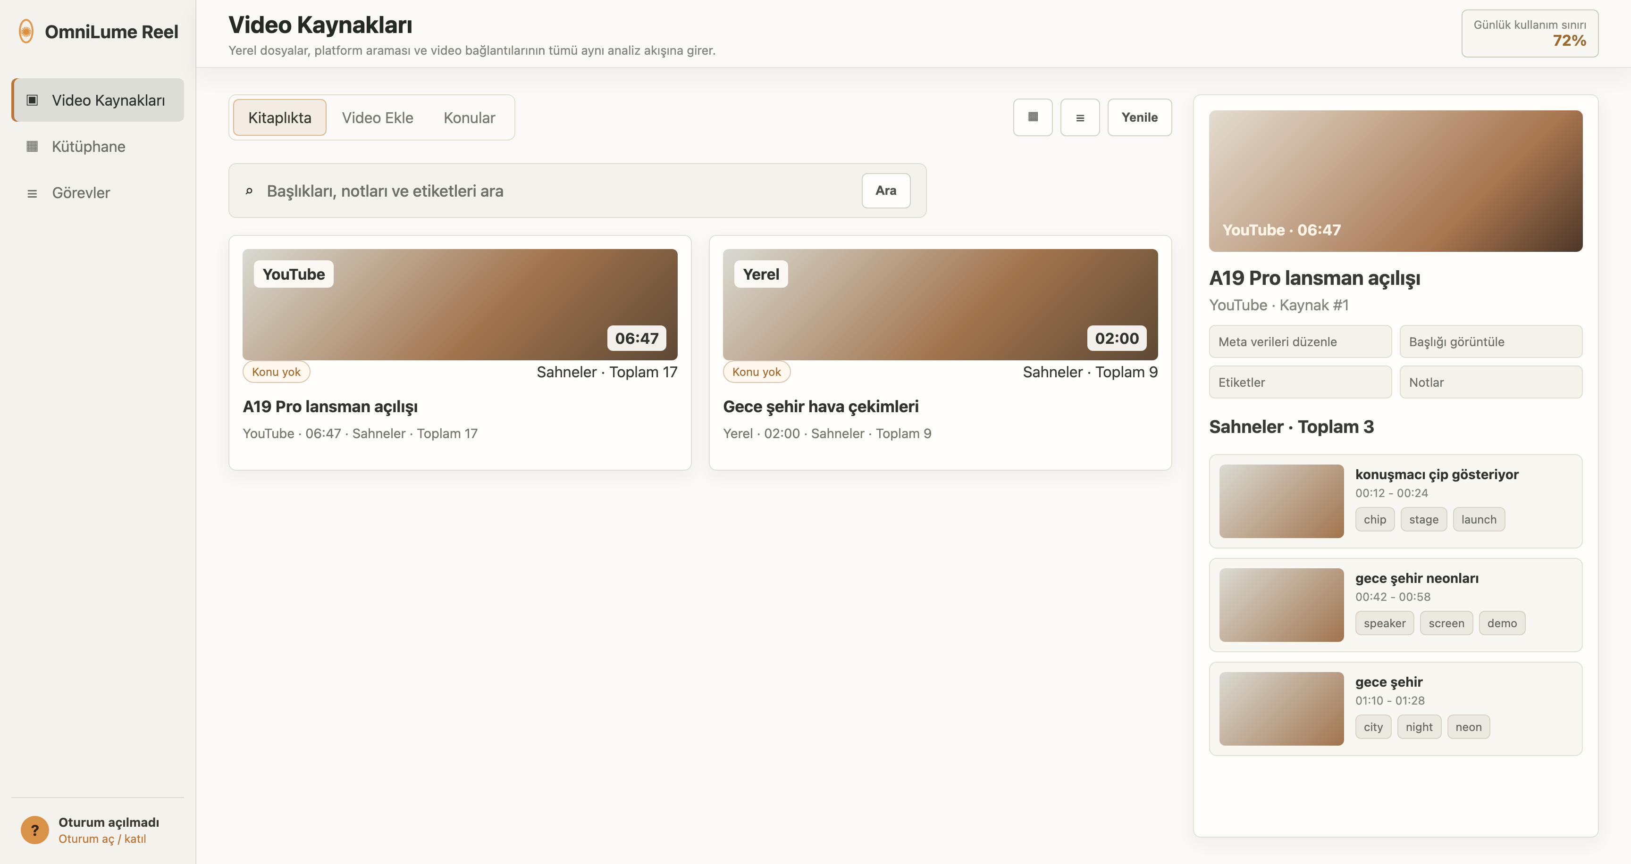Image resolution: width=1631 pixels, height=864 pixels.
Task: Click the large YouTube 06:47 preview image
Action: click(x=1396, y=181)
